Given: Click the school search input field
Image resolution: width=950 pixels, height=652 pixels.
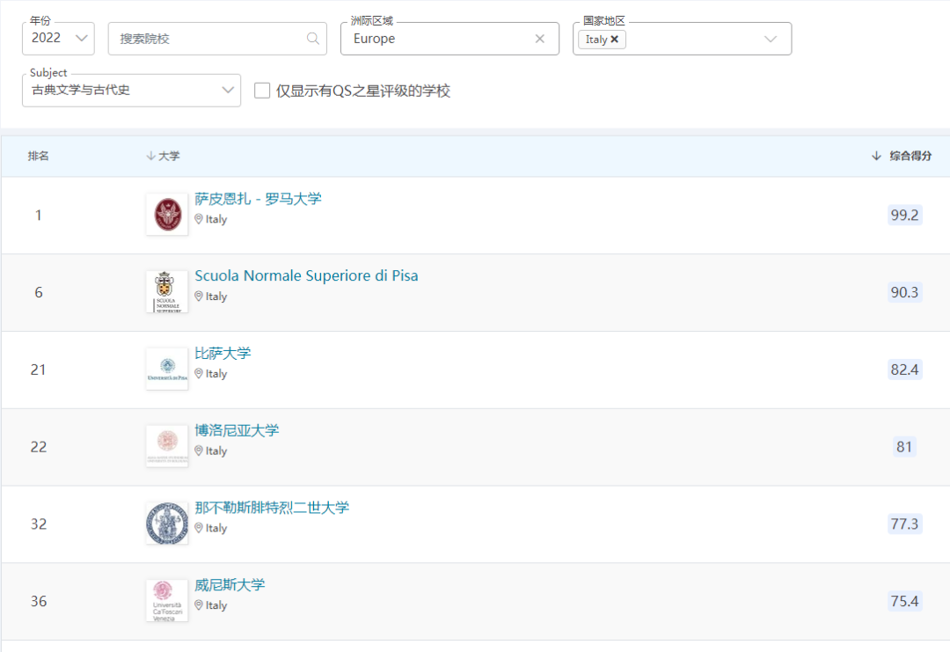Looking at the screenshot, I should pyautogui.click(x=217, y=39).
